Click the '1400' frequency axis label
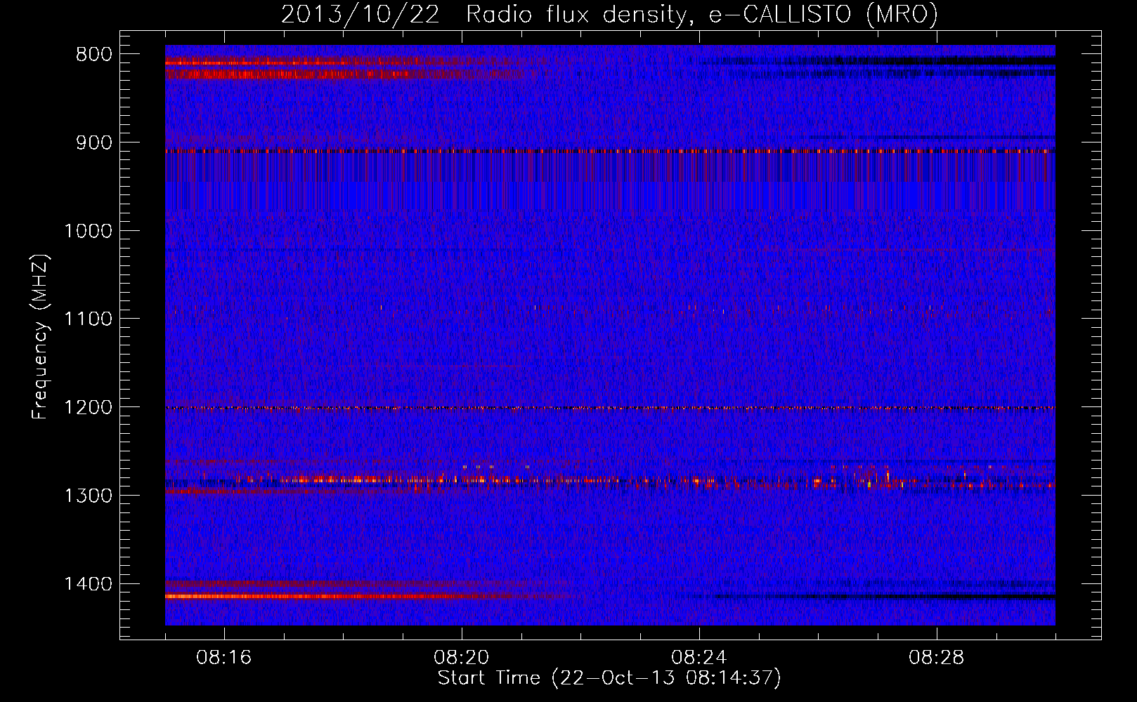1137x702 pixels. point(88,584)
